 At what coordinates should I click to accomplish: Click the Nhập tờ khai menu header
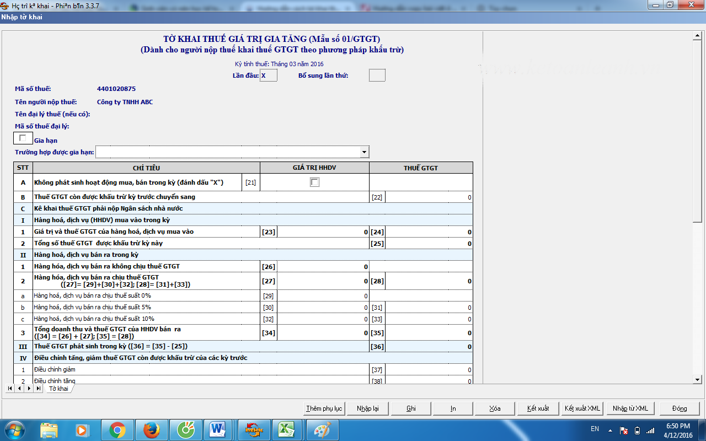coord(22,17)
